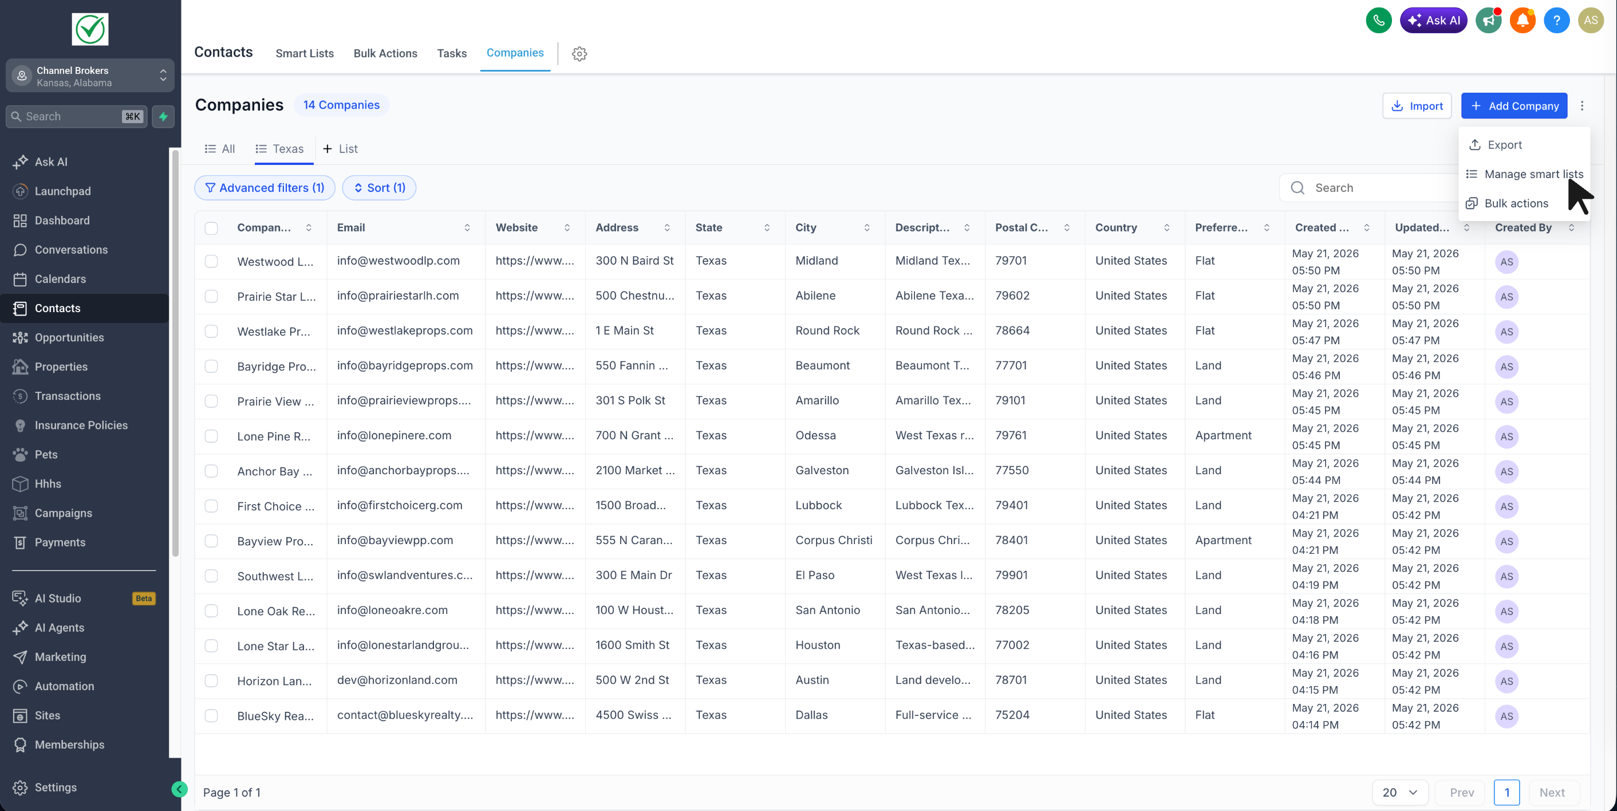The width and height of the screenshot is (1617, 811).
Task: Click the blue help question mark icon
Action: pyautogui.click(x=1556, y=21)
